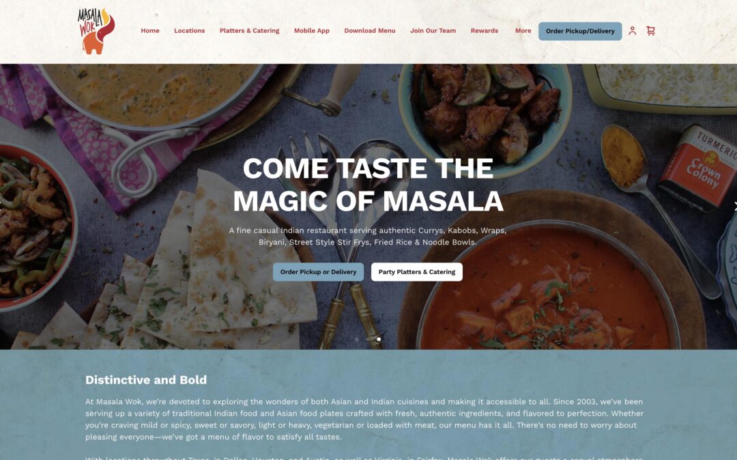Open the Join Our Team page

433,31
